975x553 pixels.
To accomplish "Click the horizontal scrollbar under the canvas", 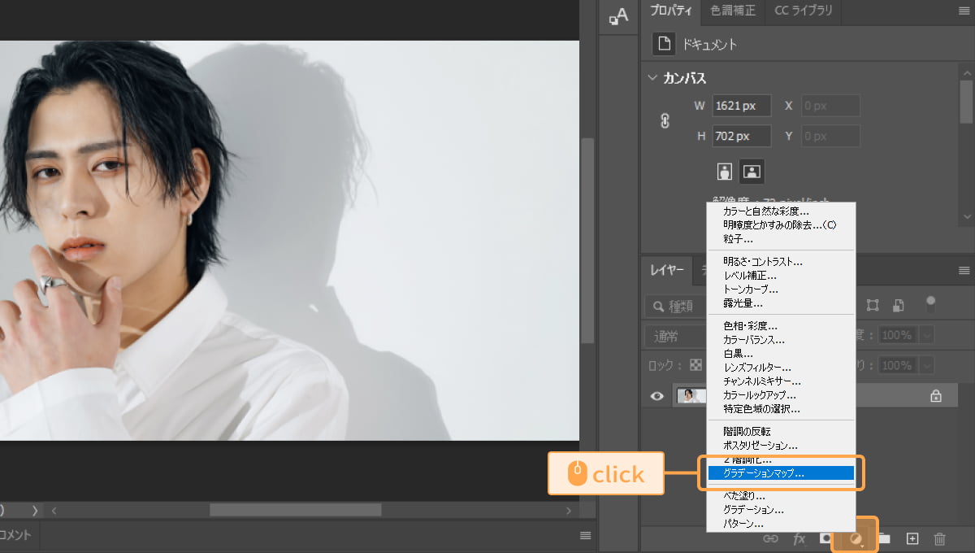I will (294, 510).
